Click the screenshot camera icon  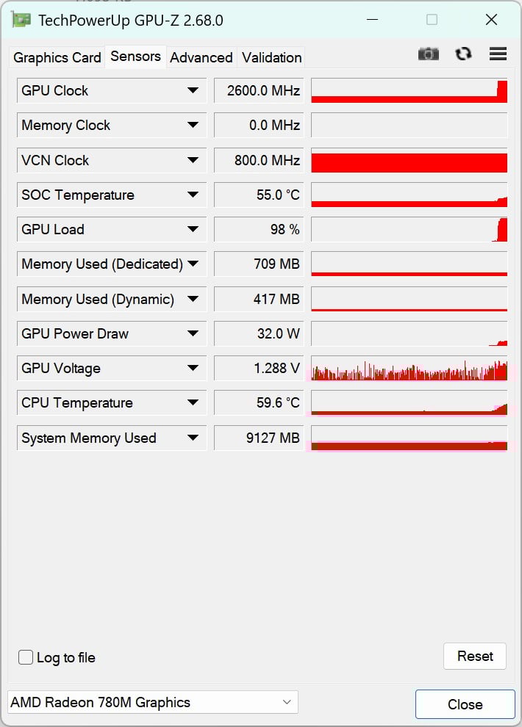click(x=429, y=54)
